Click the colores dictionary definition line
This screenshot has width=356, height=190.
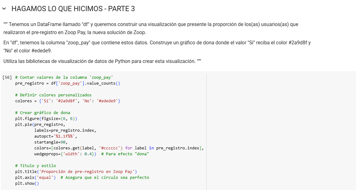click(68, 101)
